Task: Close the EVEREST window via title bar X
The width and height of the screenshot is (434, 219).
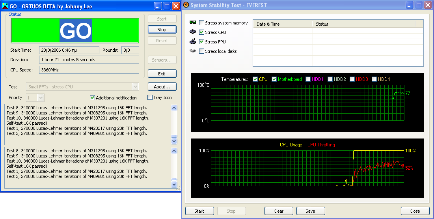Action: click(x=428, y=5)
